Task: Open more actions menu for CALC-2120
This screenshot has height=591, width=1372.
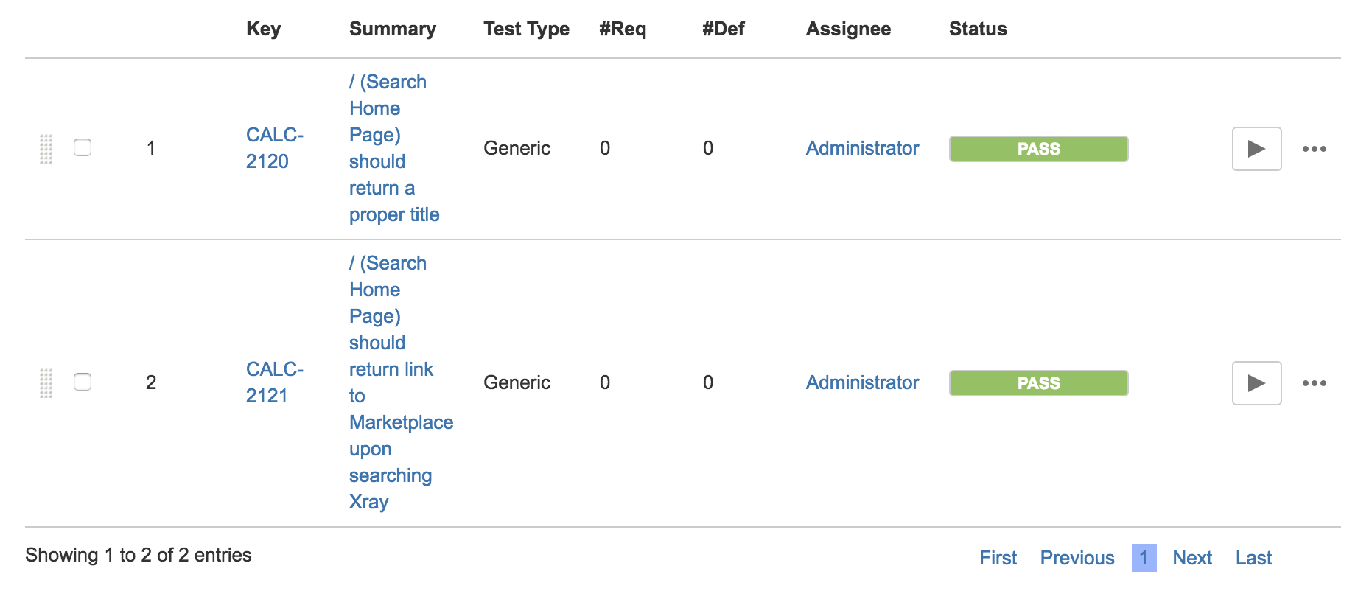Action: tap(1314, 149)
